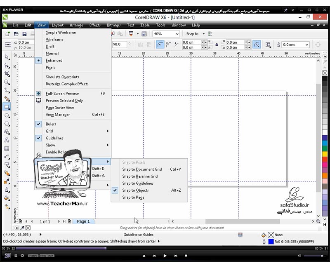Click the KMPlayer stop button
The image size is (330, 268).
(186, 256)
